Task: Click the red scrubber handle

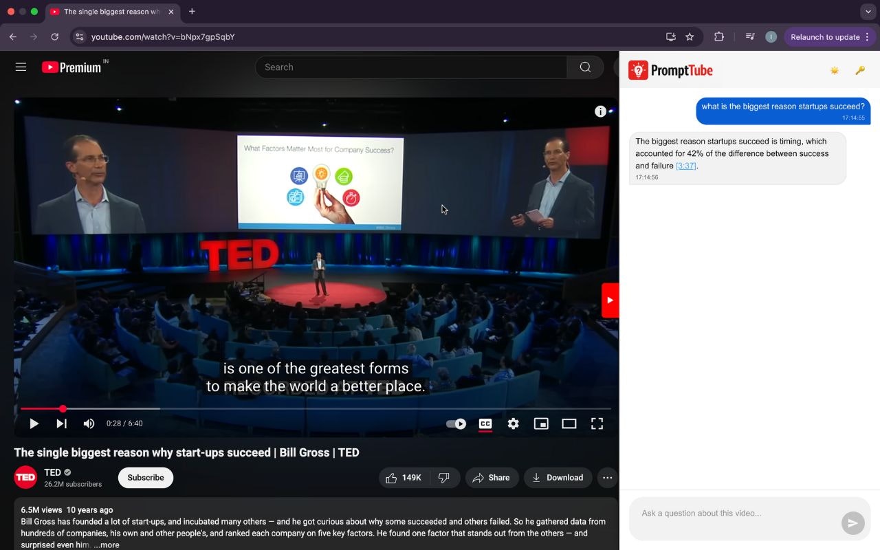Action: click(x=63, y=408)
